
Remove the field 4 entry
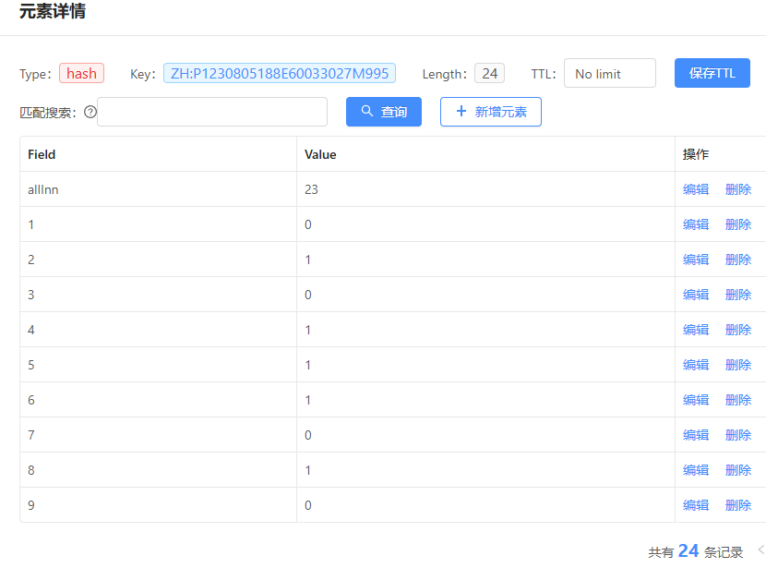click(x=738, y=330)
